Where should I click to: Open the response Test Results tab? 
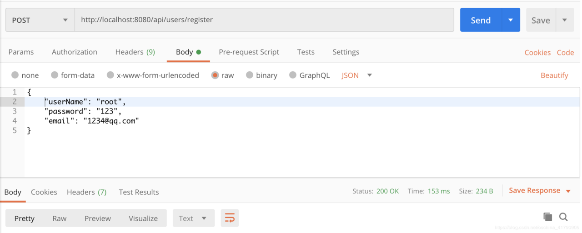coord(139,192)
